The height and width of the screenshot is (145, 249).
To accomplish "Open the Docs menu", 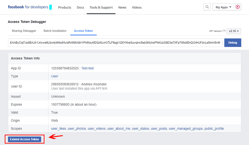I will pyautogui.click(x=80, y=8).
